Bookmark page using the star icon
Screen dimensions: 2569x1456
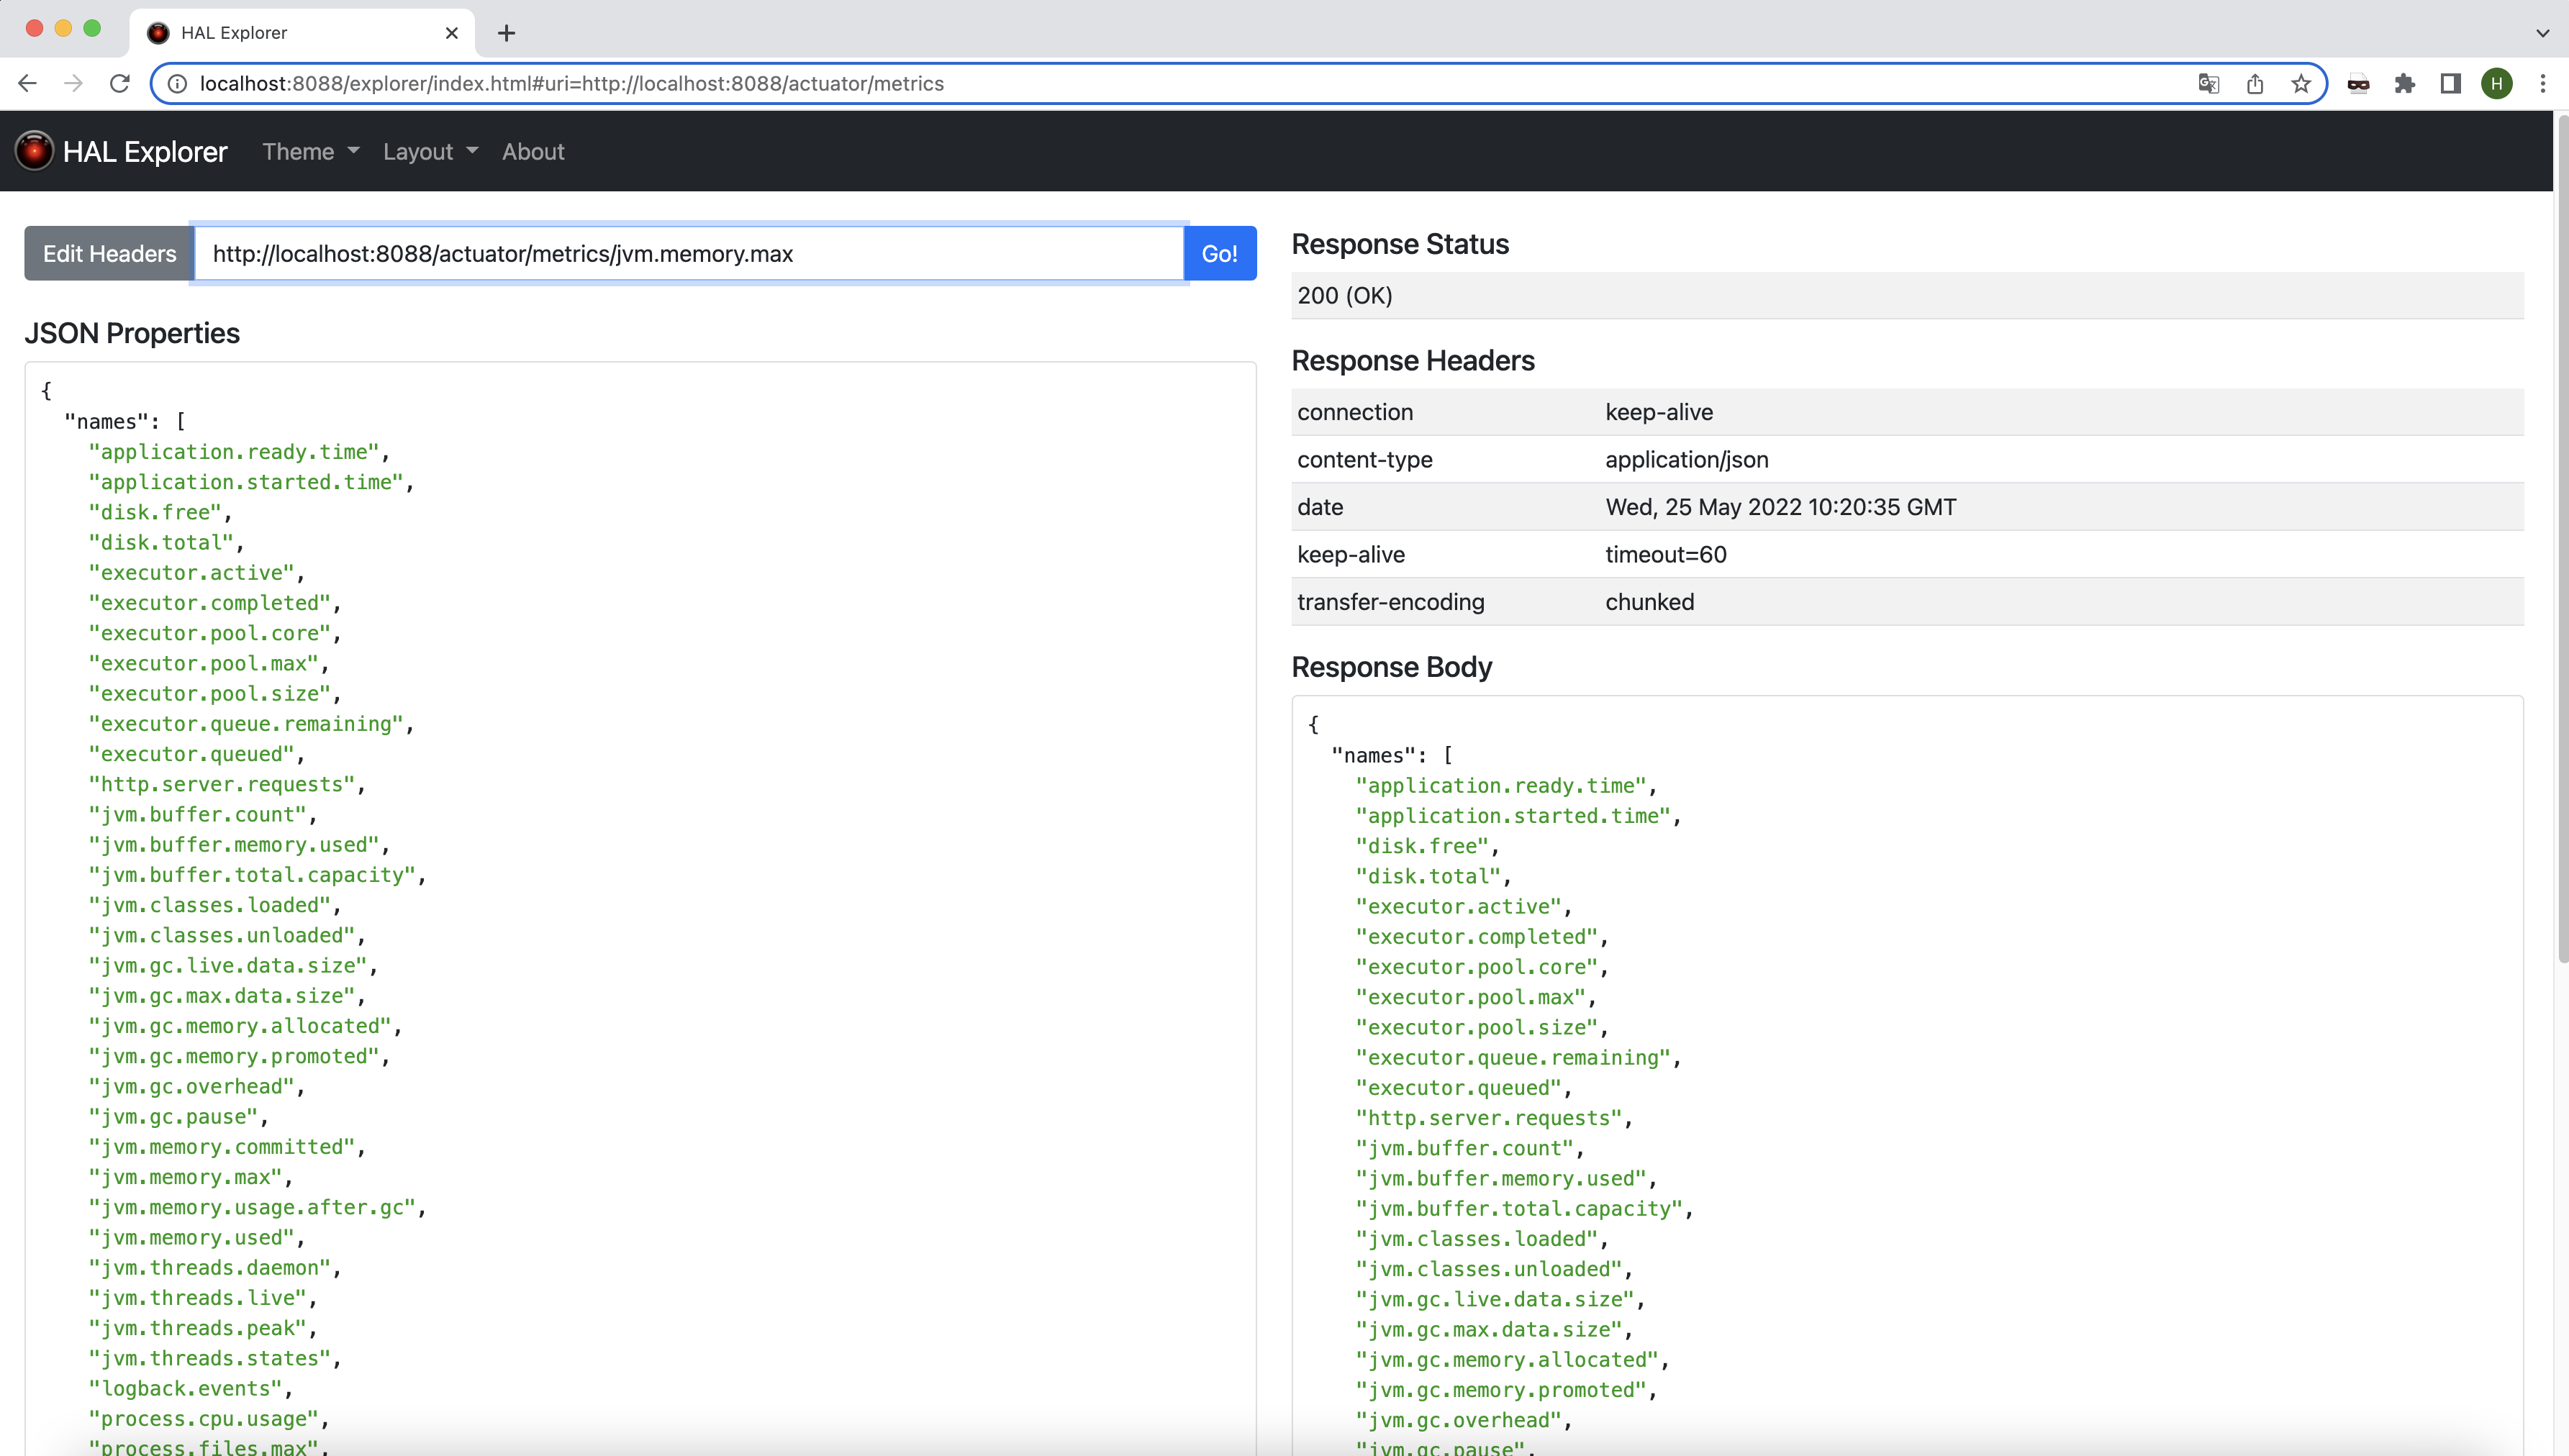pos(2301,84)
